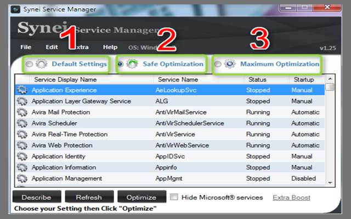Image resolution: width=351 pixels, height=219 pixels.
Task: Click the service list scrollbar thumb
Action: coord(330,87)
